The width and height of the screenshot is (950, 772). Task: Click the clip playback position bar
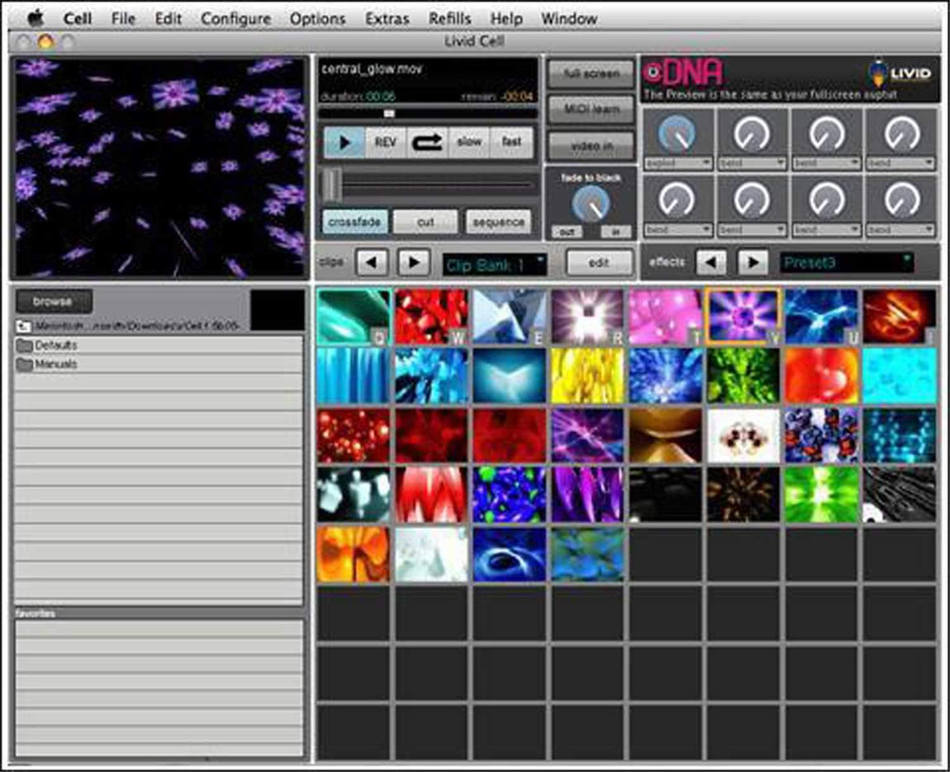(428, 114)
